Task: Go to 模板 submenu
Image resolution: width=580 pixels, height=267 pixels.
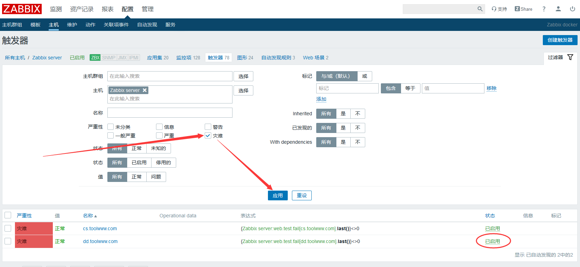Action: coord(35,25)
